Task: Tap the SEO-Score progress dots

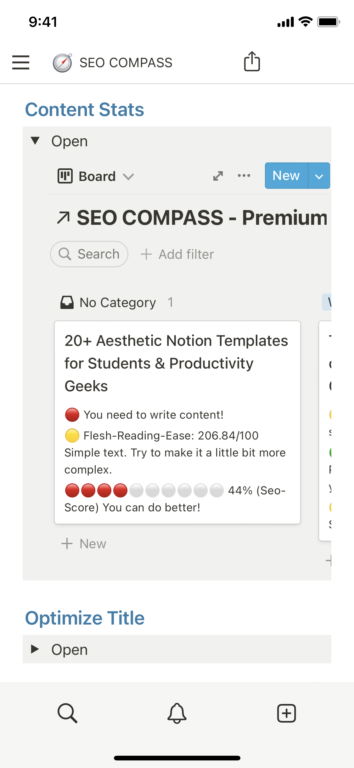Action: 144,491
